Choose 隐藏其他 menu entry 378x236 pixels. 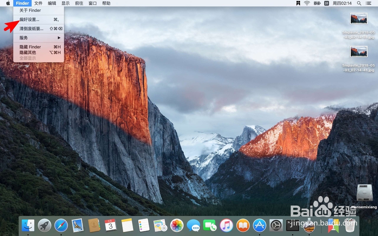coord(39,52)
